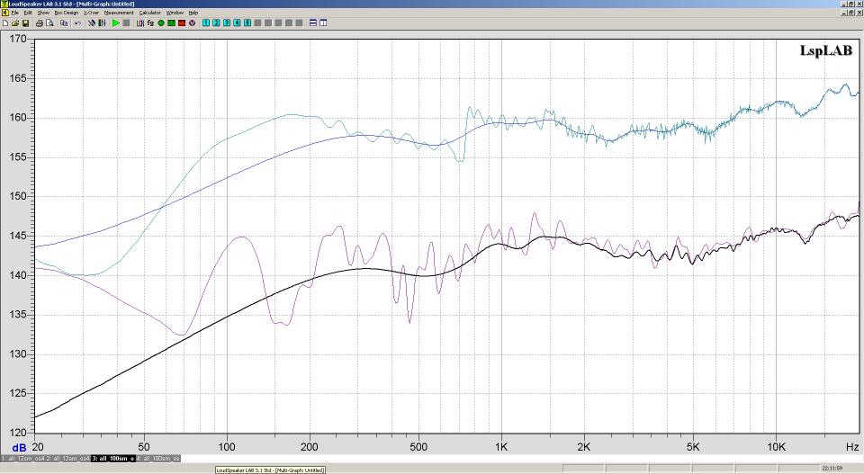Toggle curve 4 with cyan button 4

(237, 23)
